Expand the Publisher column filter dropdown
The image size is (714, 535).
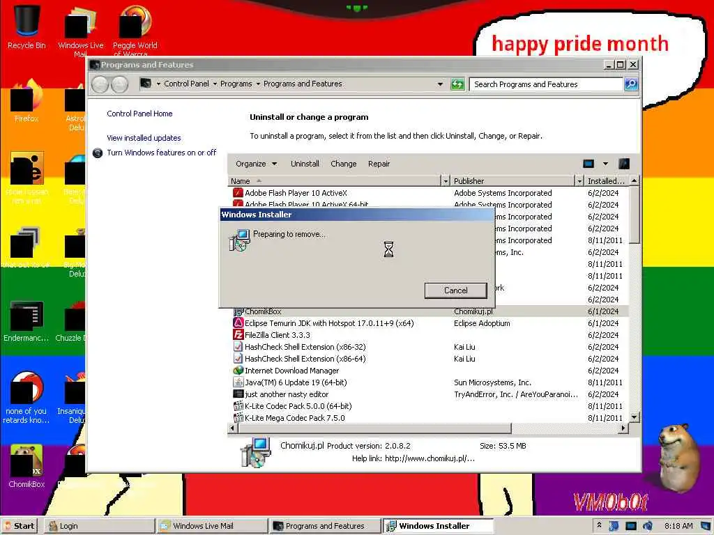579,181
